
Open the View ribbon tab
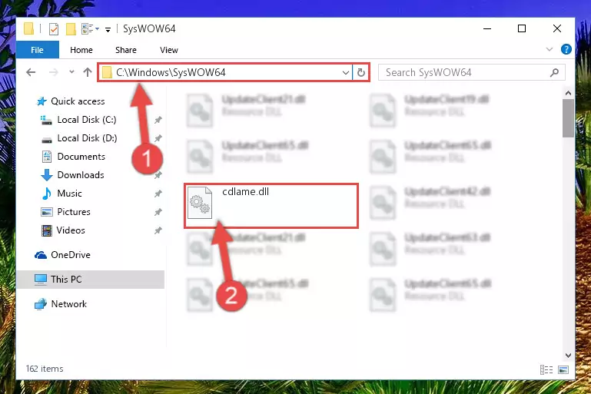(168, 50)
